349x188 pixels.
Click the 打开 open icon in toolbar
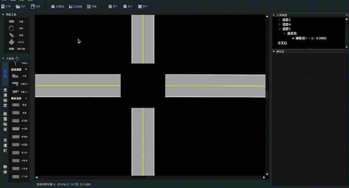coord(20,6)
